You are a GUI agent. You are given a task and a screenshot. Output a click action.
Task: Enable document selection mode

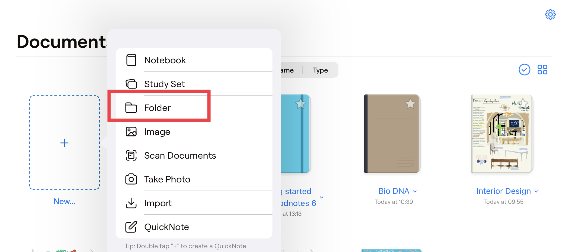pyautogui.click(x=524, y=70)
